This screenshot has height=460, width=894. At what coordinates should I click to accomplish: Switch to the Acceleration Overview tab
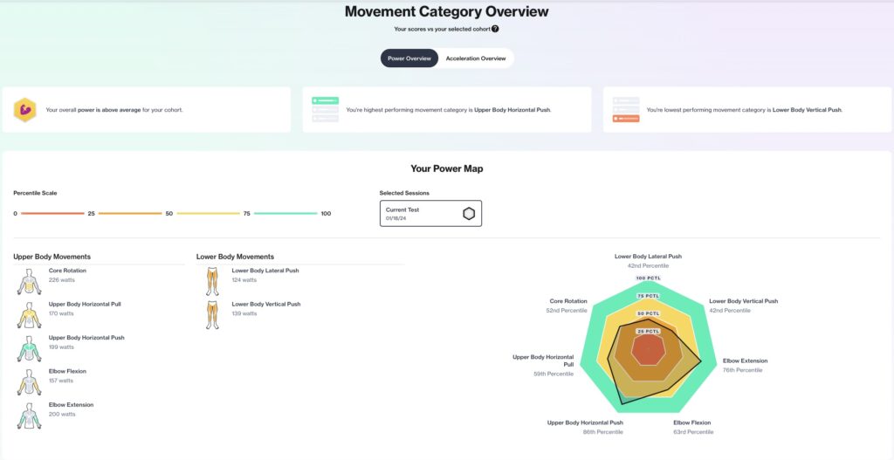476,58
